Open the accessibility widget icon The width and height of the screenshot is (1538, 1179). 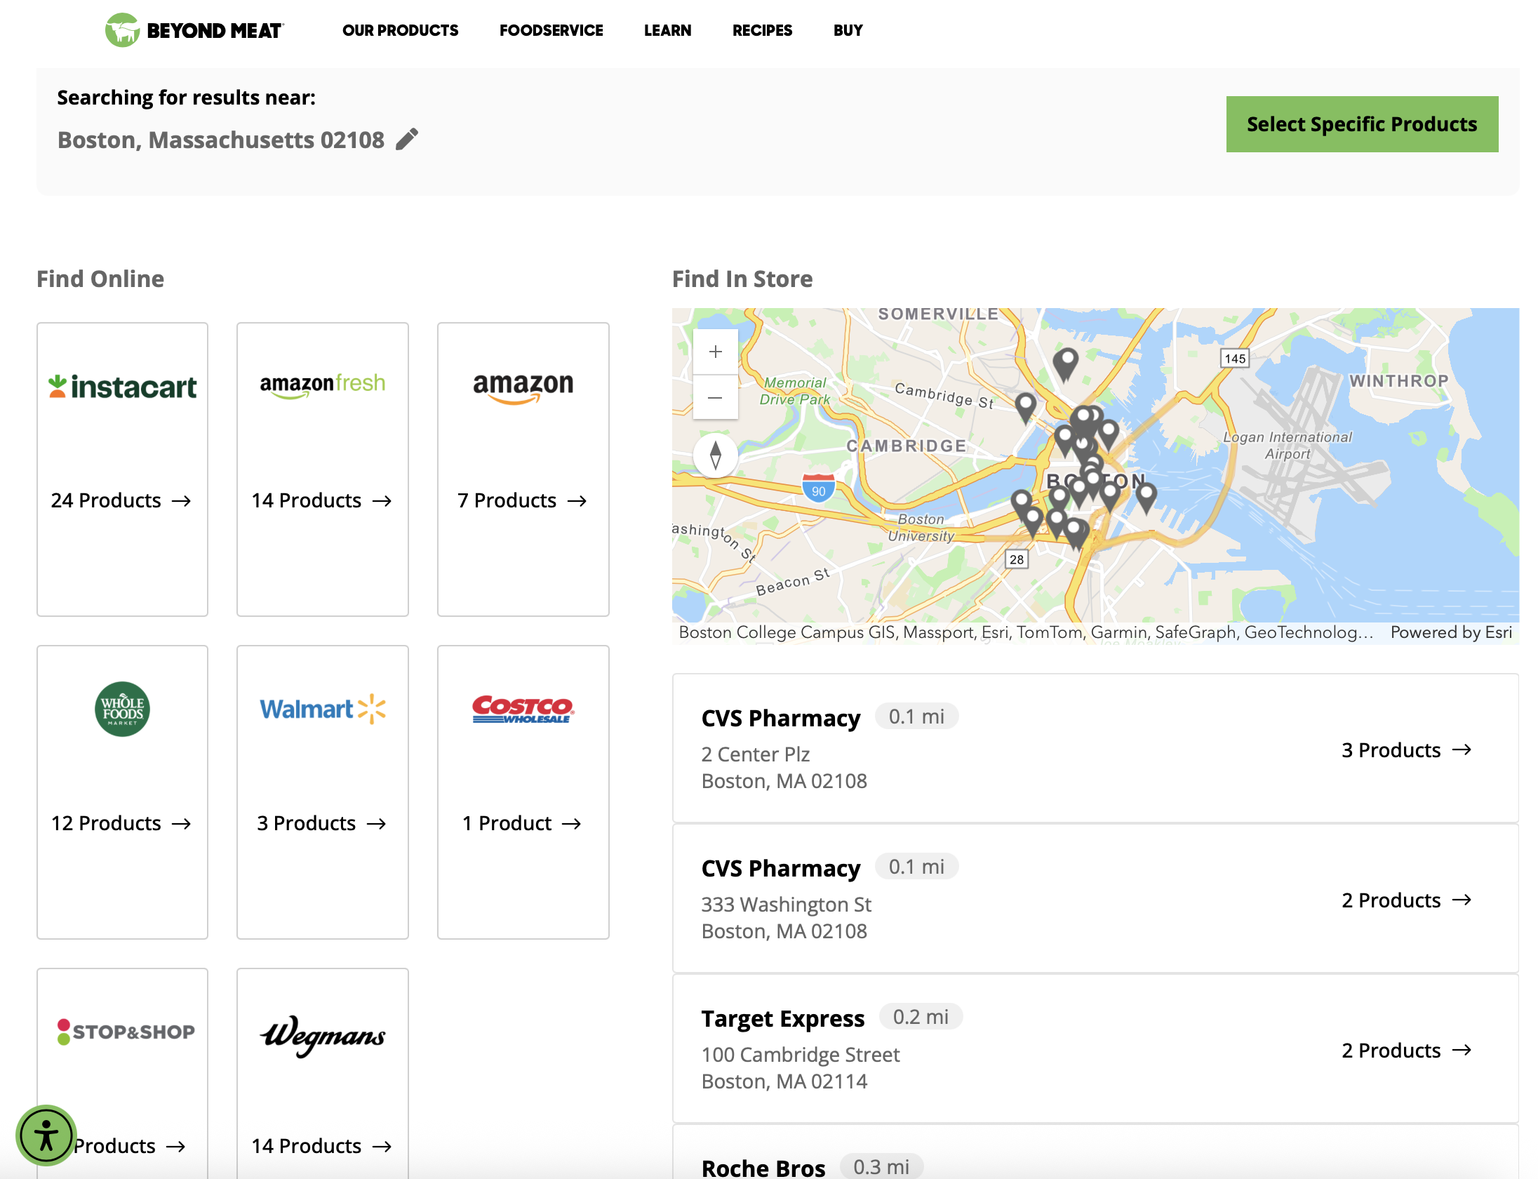[46, 1135]
